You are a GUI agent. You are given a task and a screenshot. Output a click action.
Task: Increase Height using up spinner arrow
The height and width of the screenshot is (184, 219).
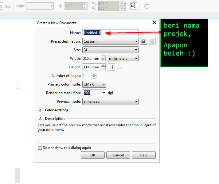point(103,66)
